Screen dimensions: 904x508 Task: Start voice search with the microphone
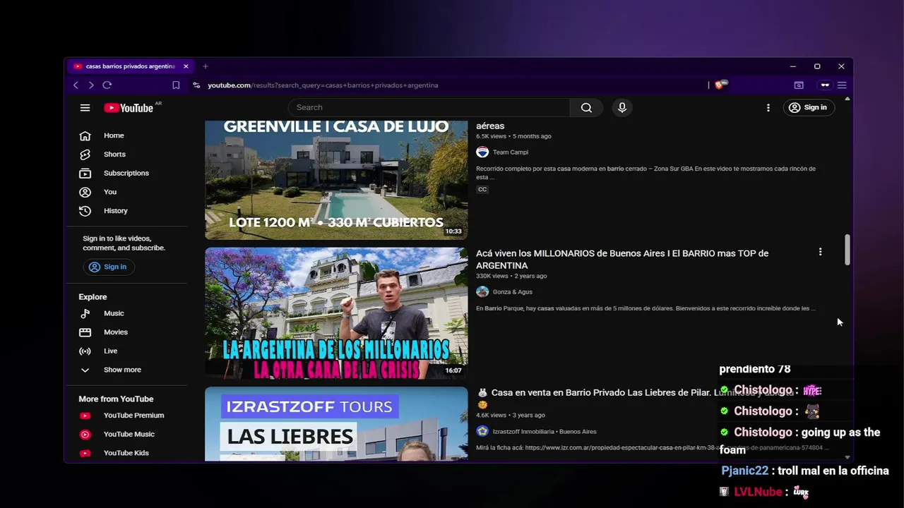coord(622,107)
